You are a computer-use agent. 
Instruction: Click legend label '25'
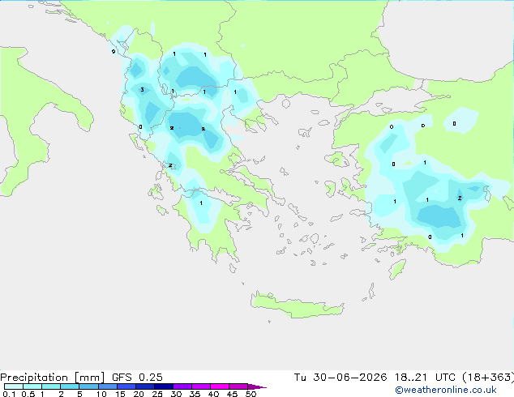[x=157, y=394]
